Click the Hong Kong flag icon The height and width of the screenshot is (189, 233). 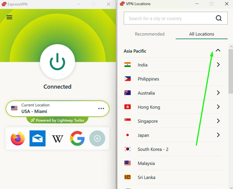(127, 107)
